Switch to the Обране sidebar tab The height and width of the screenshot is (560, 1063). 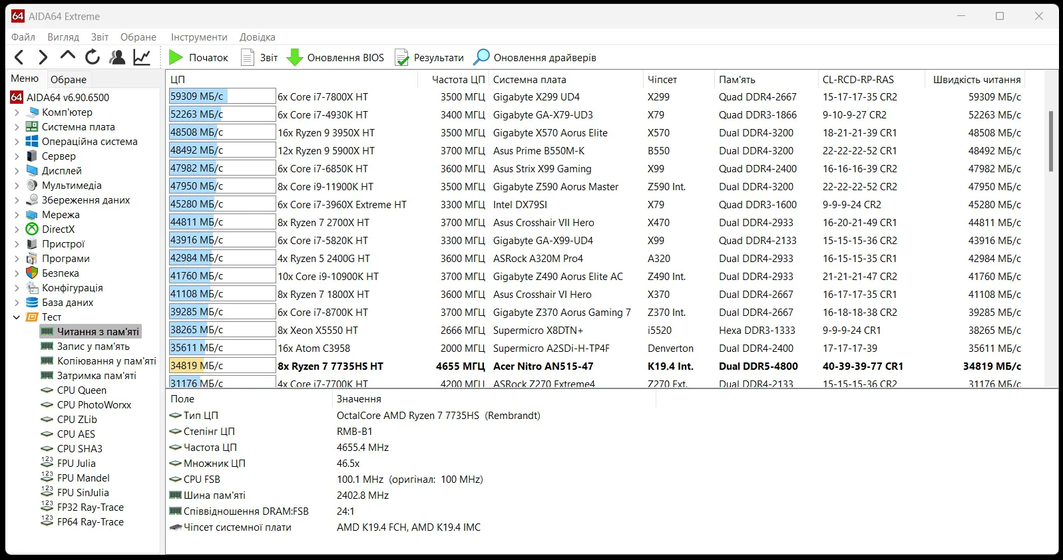(69, 79)
